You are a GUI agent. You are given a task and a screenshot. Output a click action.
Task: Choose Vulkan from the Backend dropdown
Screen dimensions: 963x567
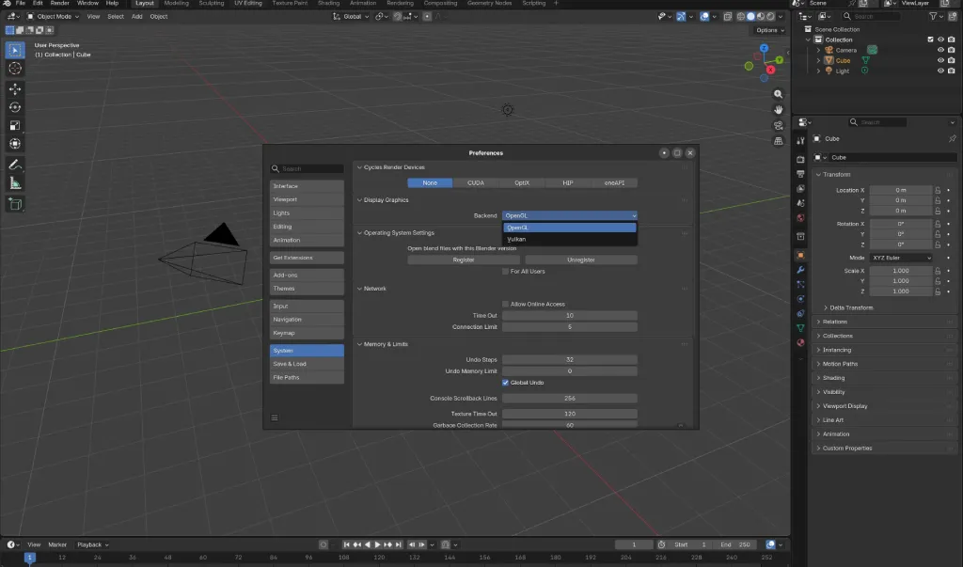[x=569, y=239]
